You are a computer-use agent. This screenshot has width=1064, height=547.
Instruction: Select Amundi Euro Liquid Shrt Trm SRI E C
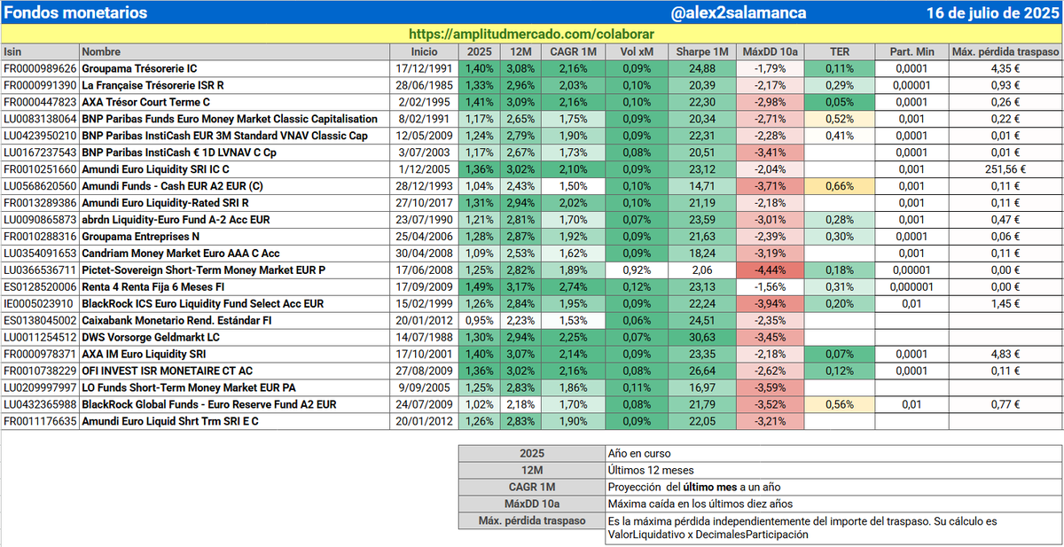pyautogui.click(x=170, y=422)
